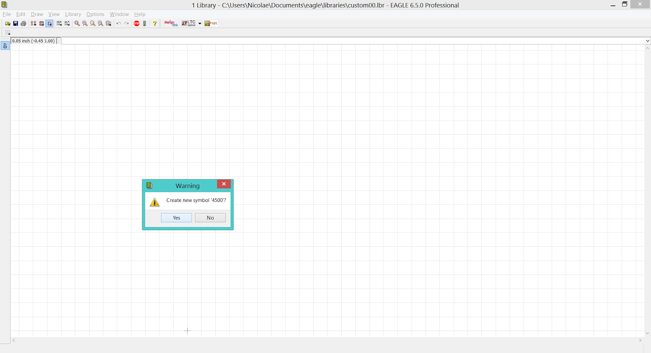The height and width of the screenshot is (353, 651).
Task: Click the EAGLE application icon in title bar
Action: point(4,5)
